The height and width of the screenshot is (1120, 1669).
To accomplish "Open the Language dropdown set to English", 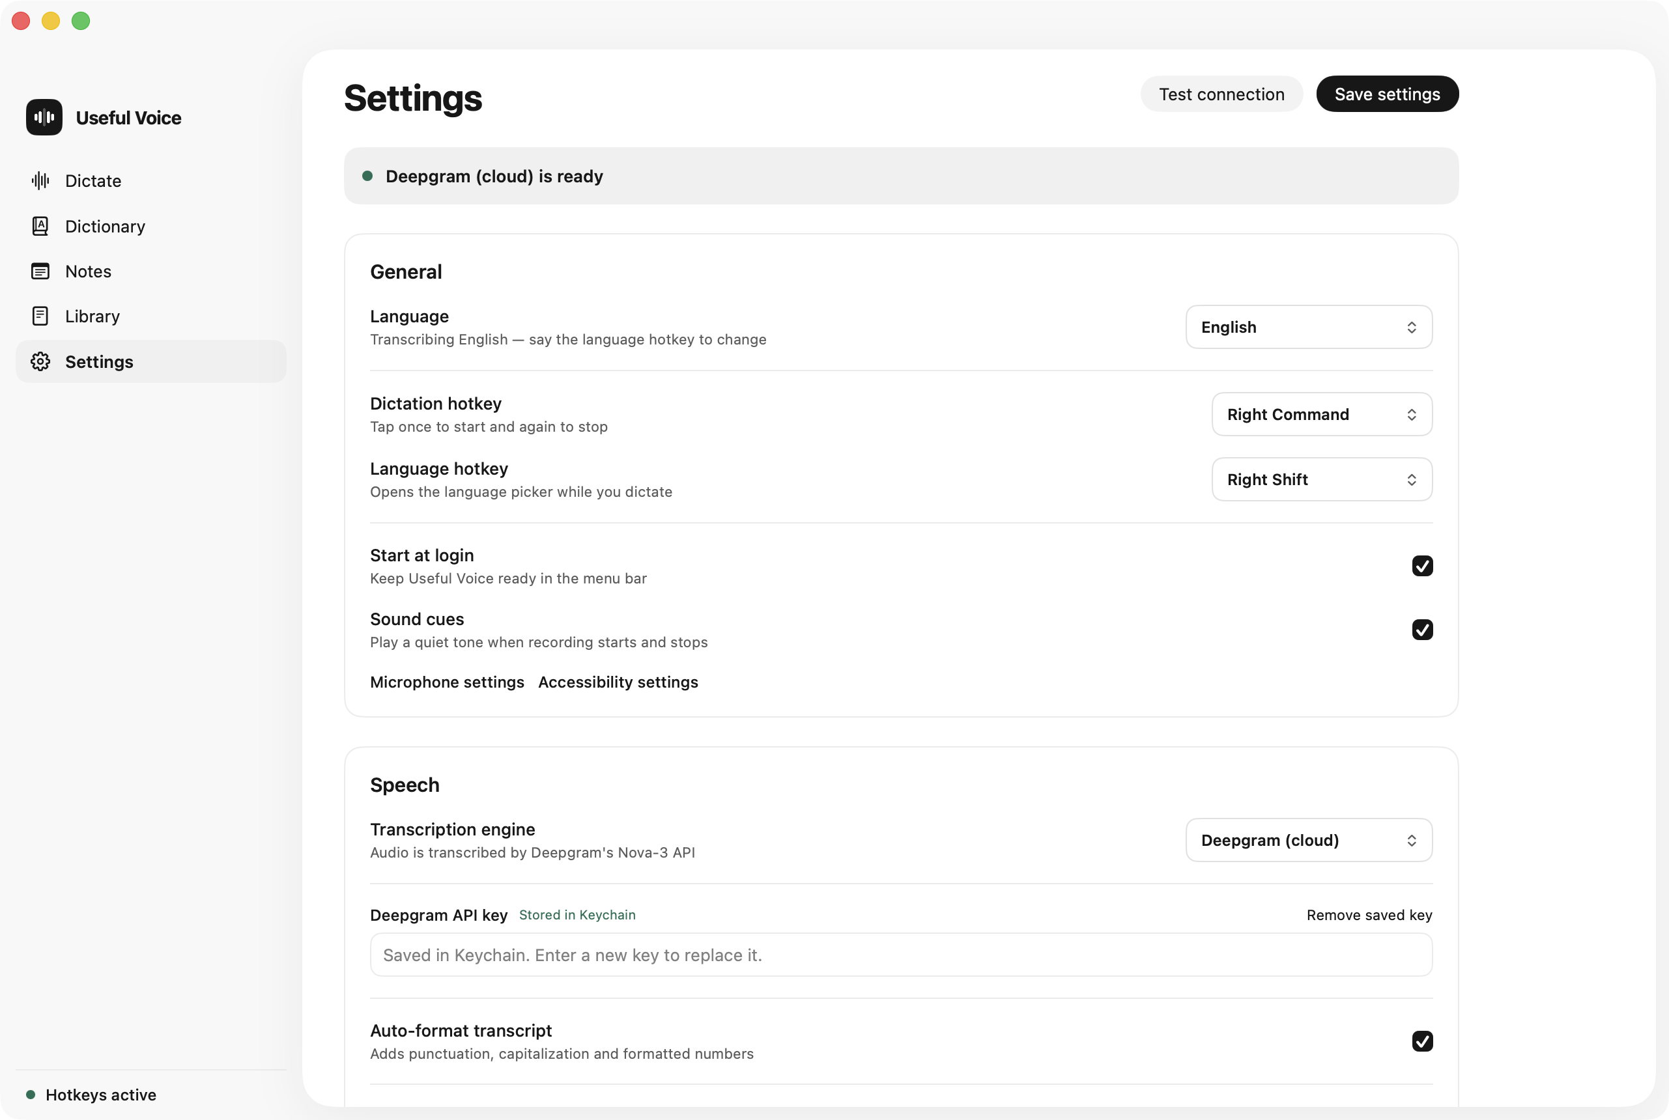I will [1308, 327].
